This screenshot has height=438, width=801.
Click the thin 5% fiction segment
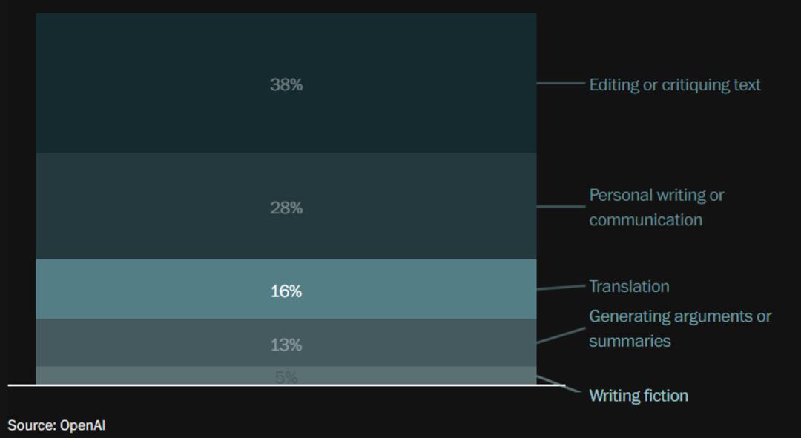coord(286,375)
